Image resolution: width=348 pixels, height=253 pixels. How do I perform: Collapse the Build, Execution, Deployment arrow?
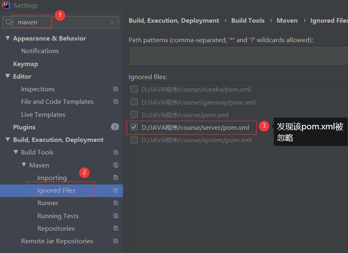(8, 139)
